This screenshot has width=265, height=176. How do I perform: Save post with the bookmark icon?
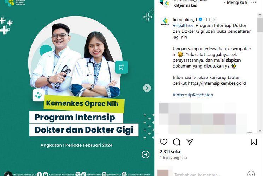tap(253, 142)
